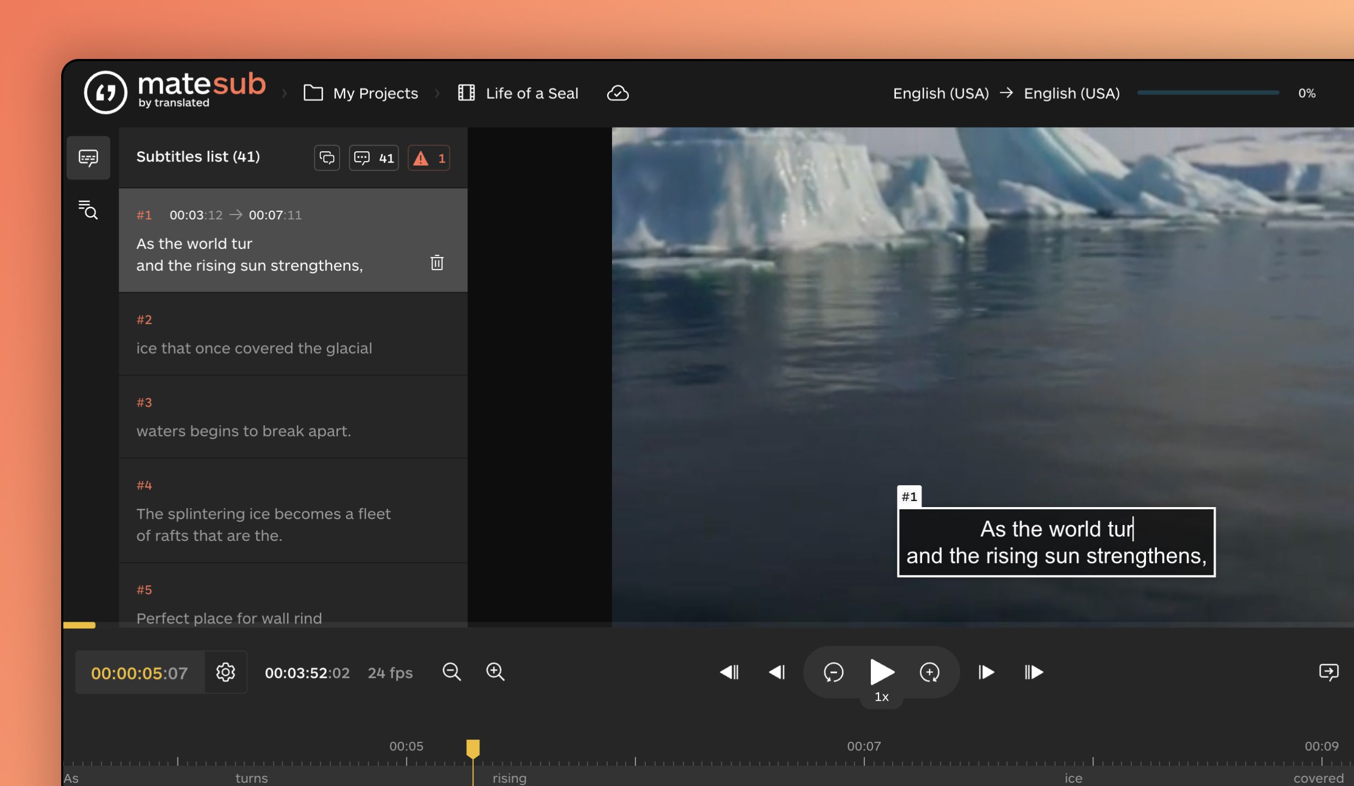Click the translation progress bar at 0%

(x=1208, y=93)
